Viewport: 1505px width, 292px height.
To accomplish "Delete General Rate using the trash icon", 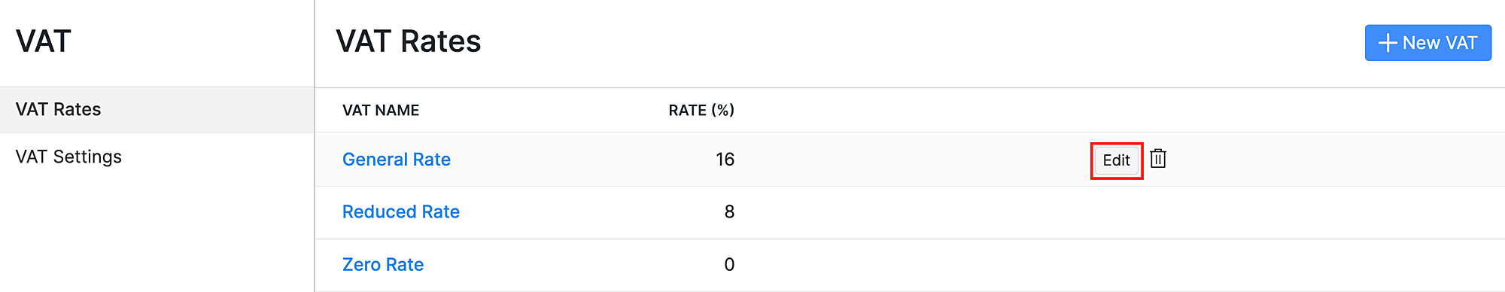I will tap(1158, 159).
